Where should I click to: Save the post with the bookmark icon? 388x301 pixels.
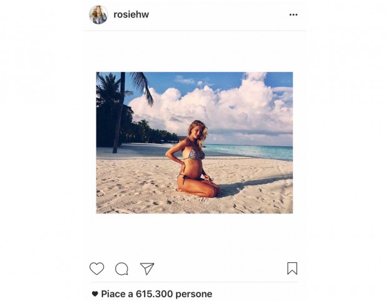click(292, 268)
